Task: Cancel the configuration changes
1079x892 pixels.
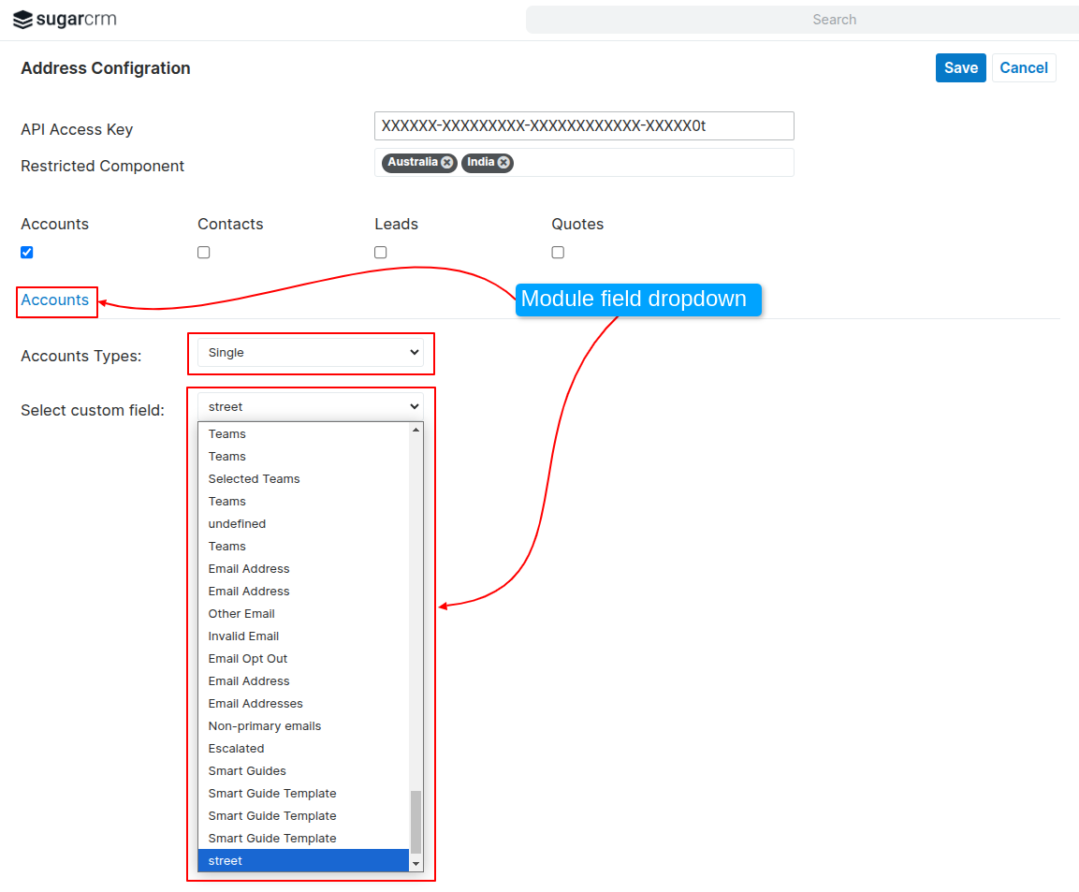Action: pyautogui.click(x=1024, y=67)
